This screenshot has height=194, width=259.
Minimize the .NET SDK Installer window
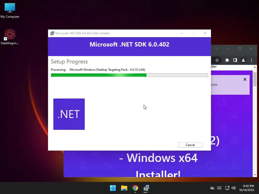[x=182, y=33]
